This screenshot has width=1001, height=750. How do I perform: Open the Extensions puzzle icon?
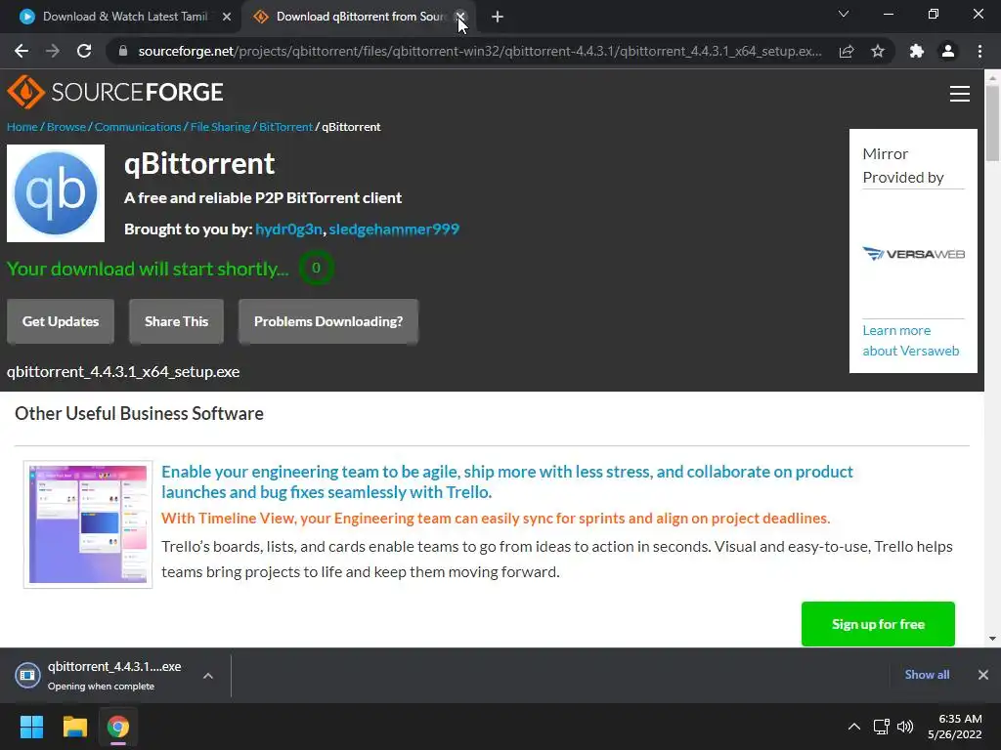tap(917, 51)
